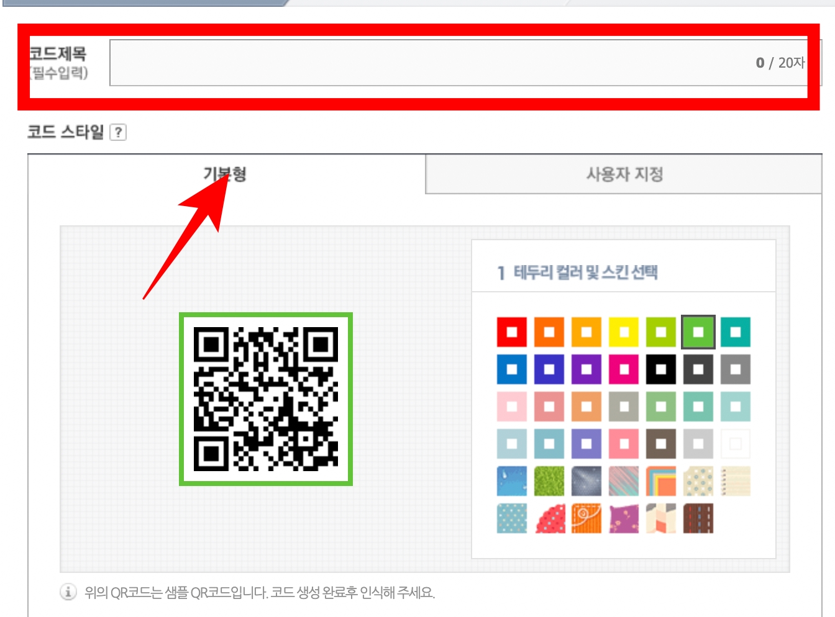Select the indigo border color
This screenshot has height=617, width=835.
(549, 369)
